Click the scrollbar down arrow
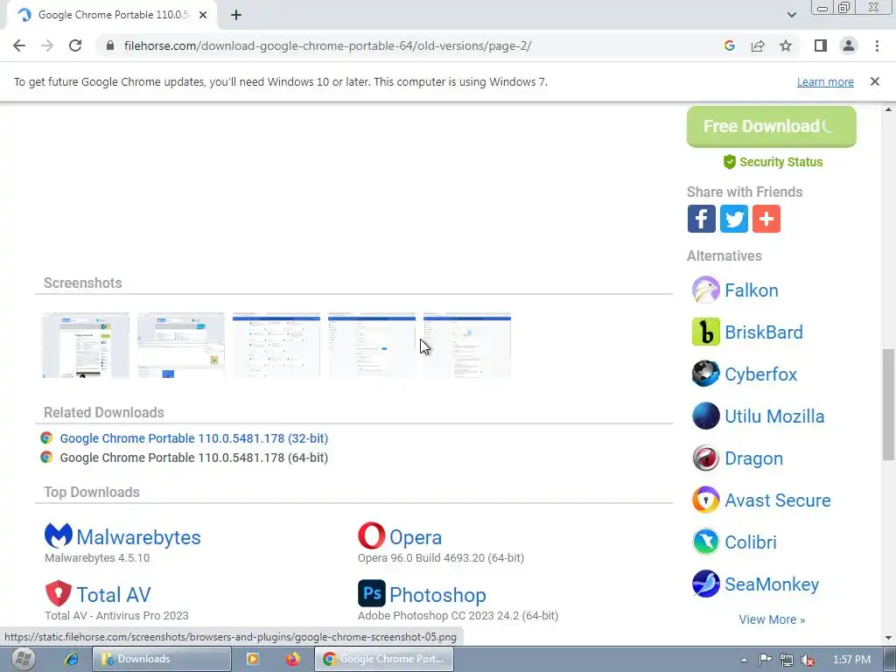Image resolution: width=896 pixels, height=672 pixels. tap(888, 638)
